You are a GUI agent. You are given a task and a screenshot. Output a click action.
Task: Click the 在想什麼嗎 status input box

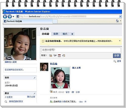tap(81, 50)
